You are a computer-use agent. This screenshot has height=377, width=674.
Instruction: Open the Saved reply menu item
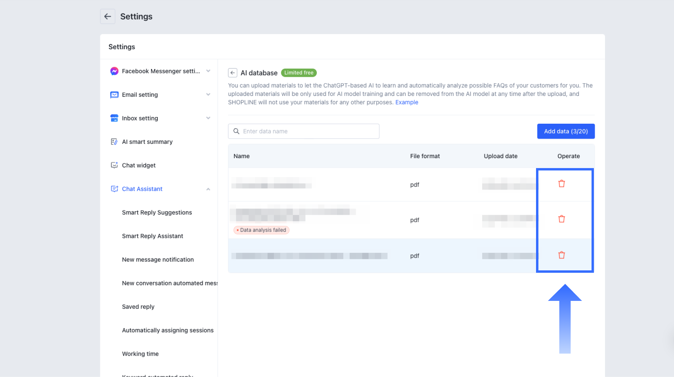click(138, 307)
